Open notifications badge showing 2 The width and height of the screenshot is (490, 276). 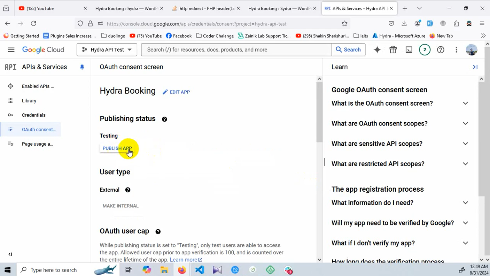coord(425,49)
